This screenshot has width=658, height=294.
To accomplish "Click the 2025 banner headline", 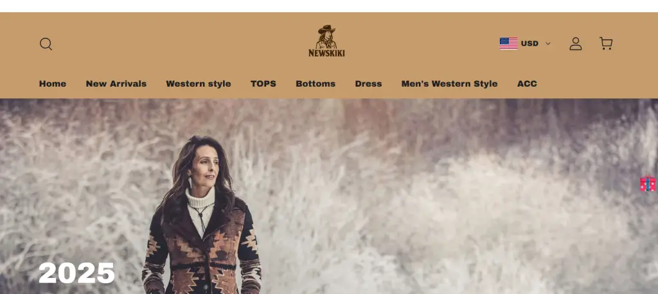I will coord(77,273).
